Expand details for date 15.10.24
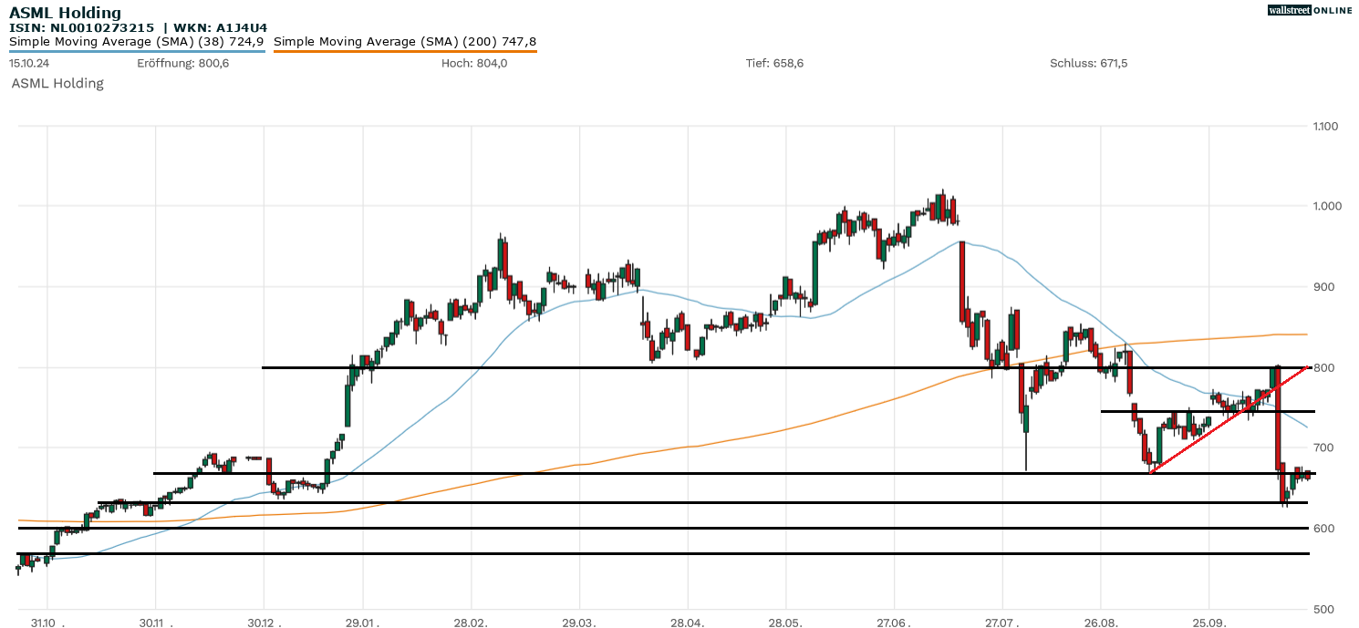The image size is (1359, 628). coord(27,64)
